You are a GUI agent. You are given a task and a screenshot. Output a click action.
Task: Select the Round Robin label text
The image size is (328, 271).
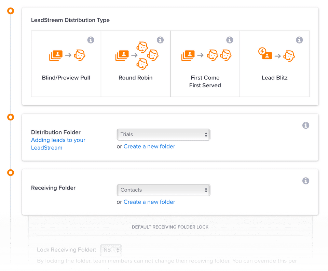pyautogui.click(x=135, y=78)
